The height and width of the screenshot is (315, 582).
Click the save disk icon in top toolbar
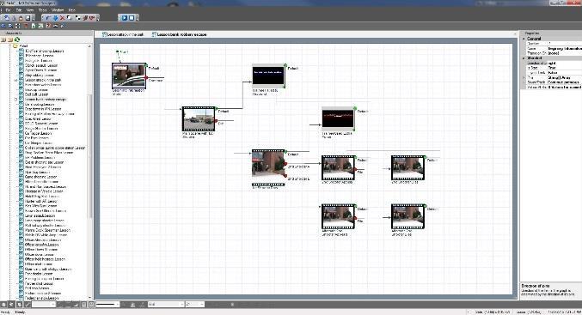tap(28, 17)
